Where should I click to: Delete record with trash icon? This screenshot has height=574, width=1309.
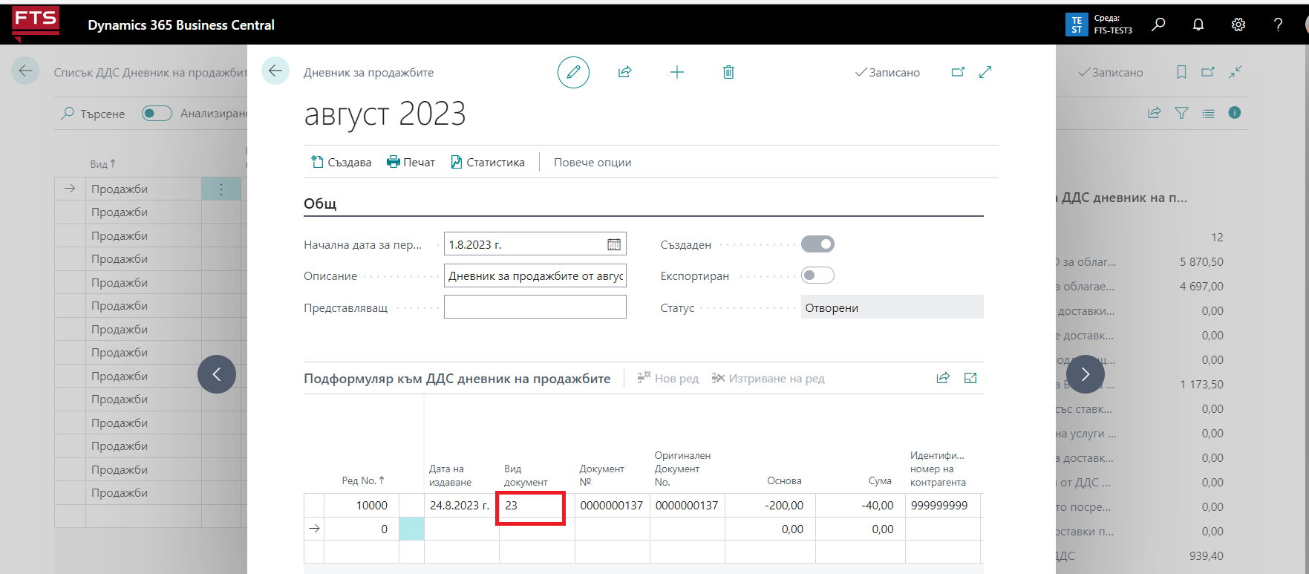728,72
